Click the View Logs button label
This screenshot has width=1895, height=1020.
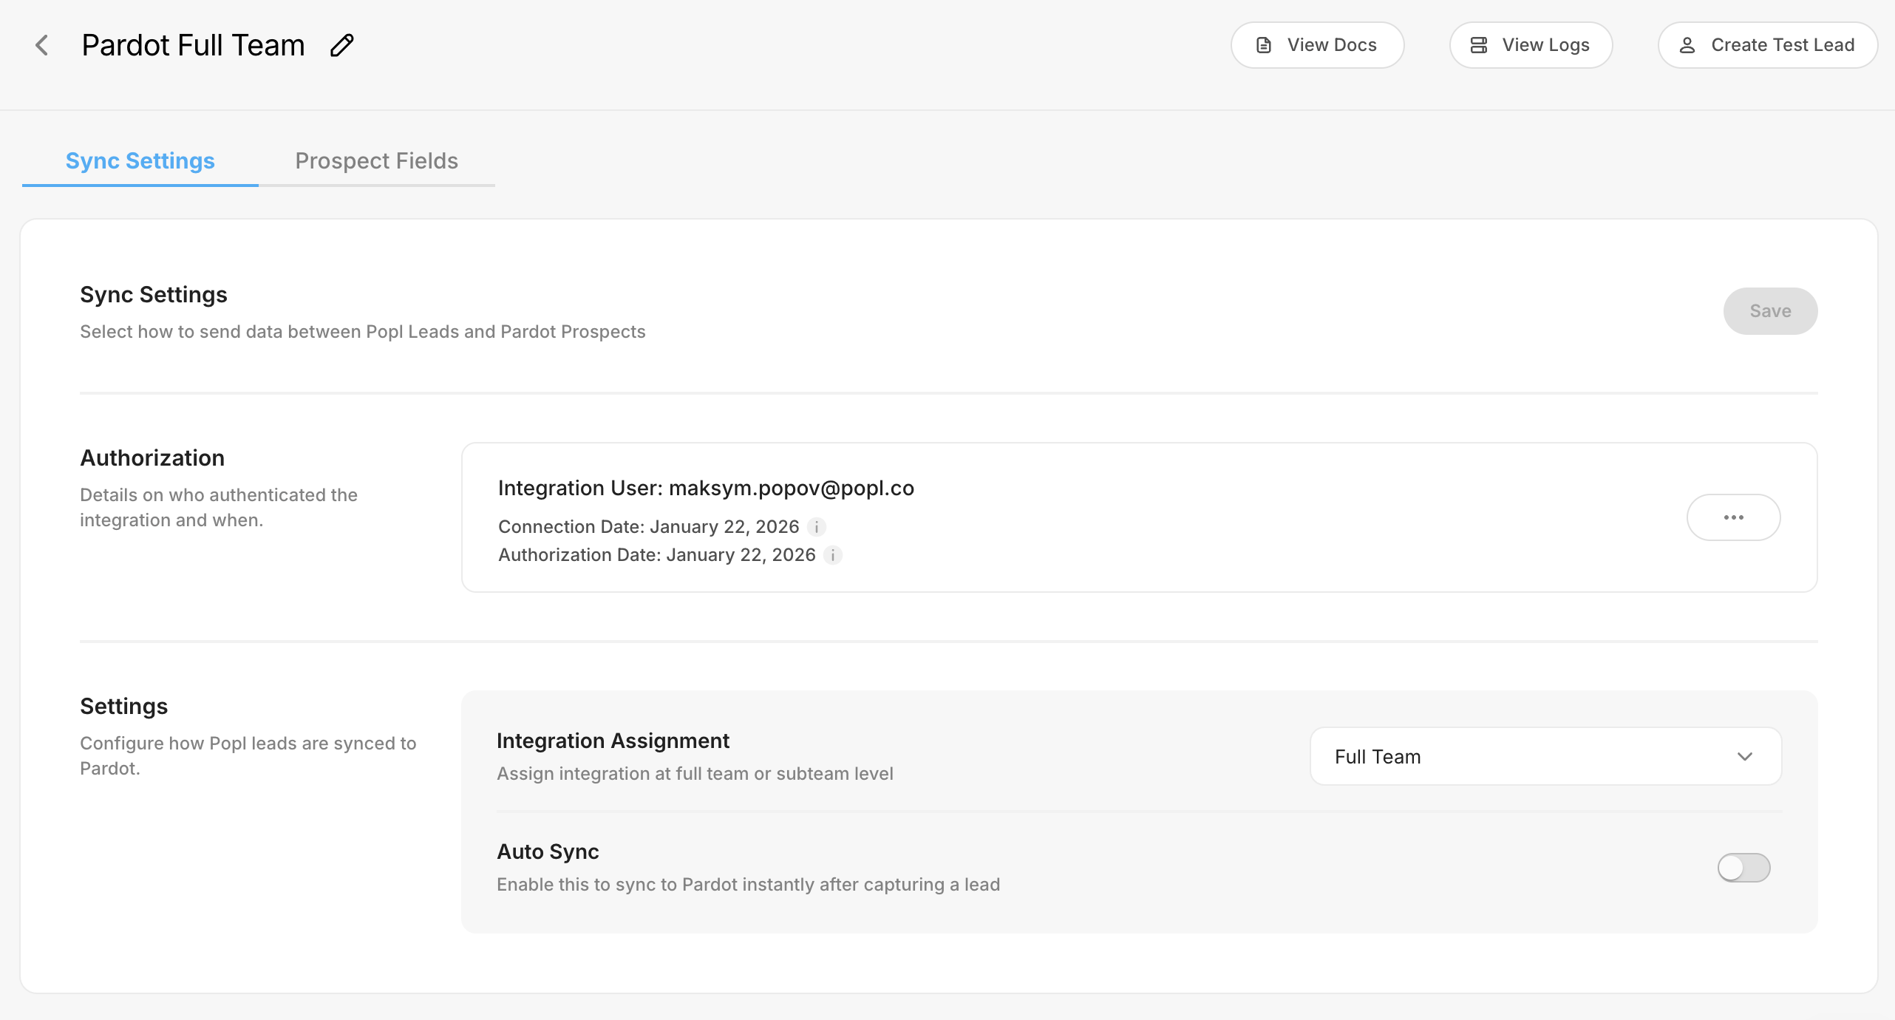tap(1545, 45)
